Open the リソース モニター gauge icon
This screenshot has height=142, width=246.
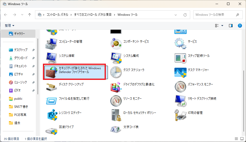pos(116,101)
